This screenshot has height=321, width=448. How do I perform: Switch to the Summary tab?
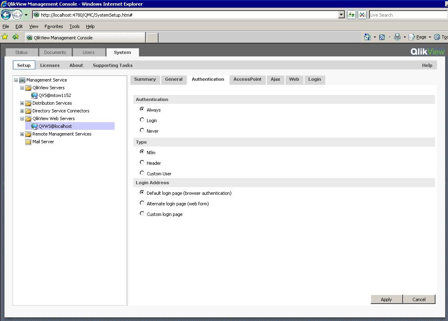[x=145, y=79]
